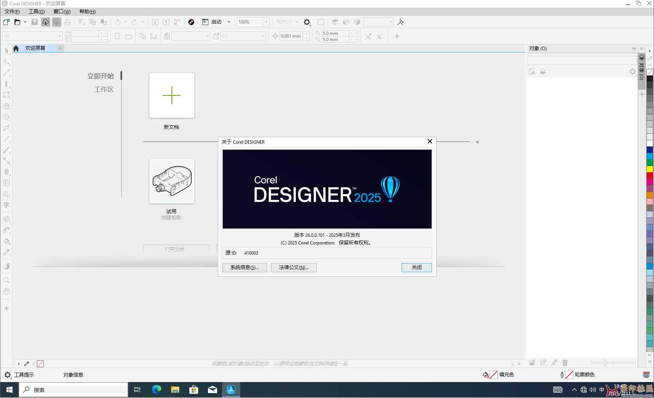Image resolution: width=654 pixels, height=398 pixels.
Task: Click the Publish to PDF icon
Action: [177, 22]
